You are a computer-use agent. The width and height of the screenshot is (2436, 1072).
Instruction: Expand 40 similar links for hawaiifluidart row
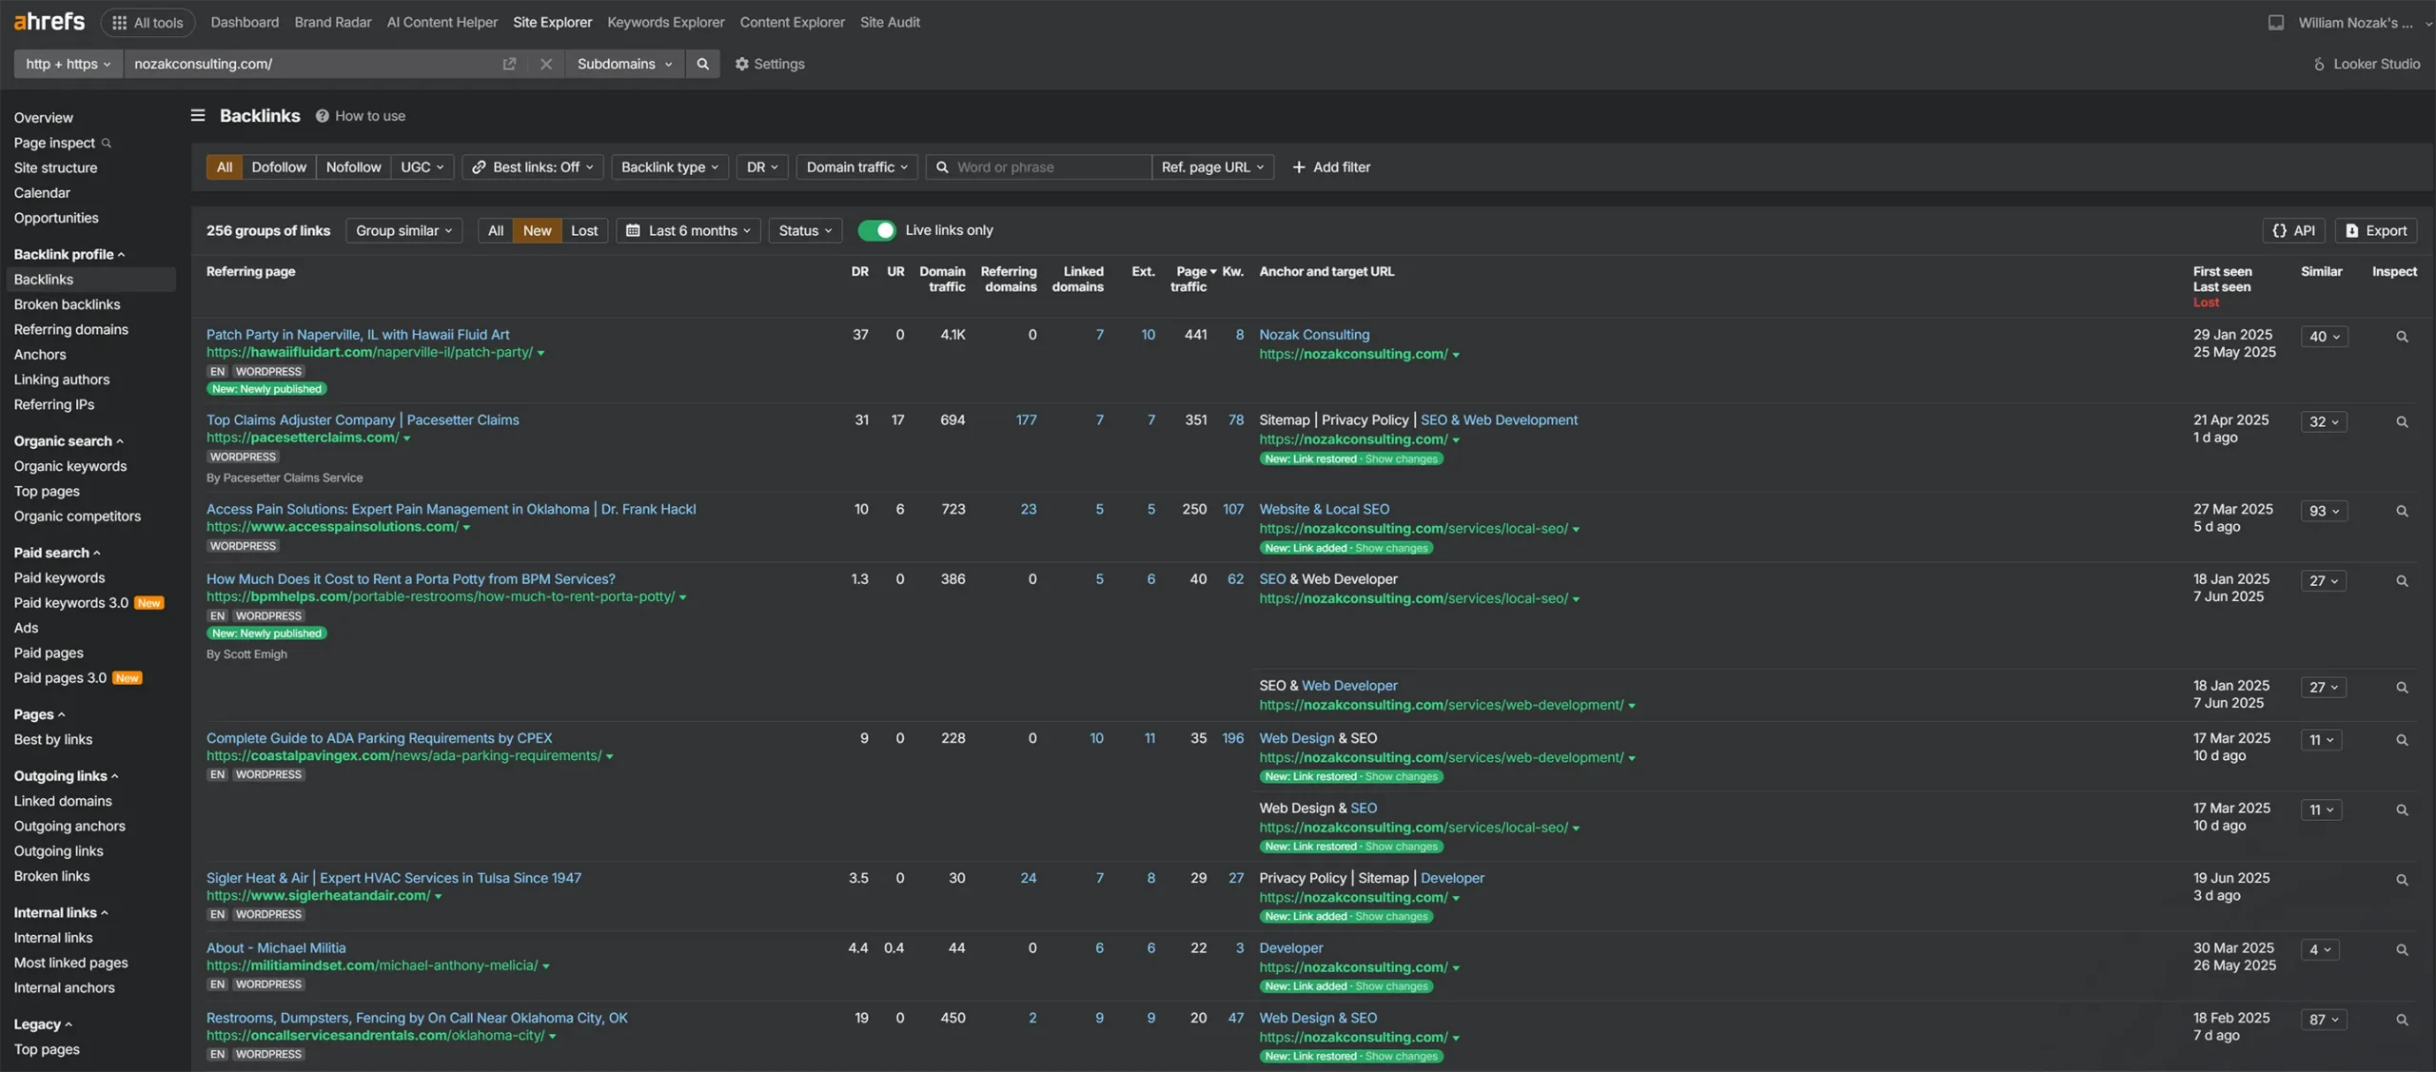point(2324,337)
